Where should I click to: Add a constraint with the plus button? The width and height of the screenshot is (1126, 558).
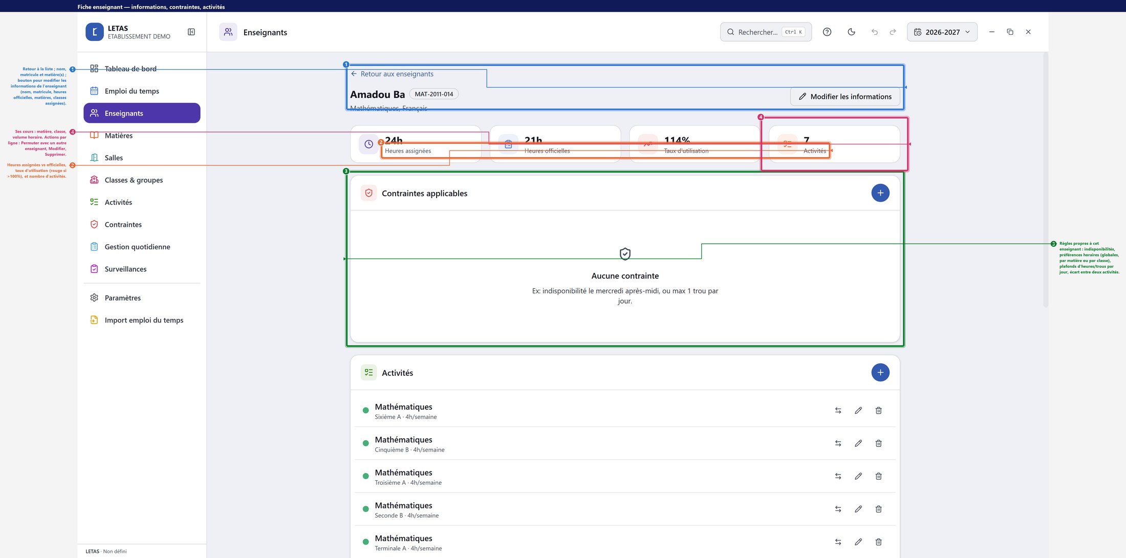(880, 193)
